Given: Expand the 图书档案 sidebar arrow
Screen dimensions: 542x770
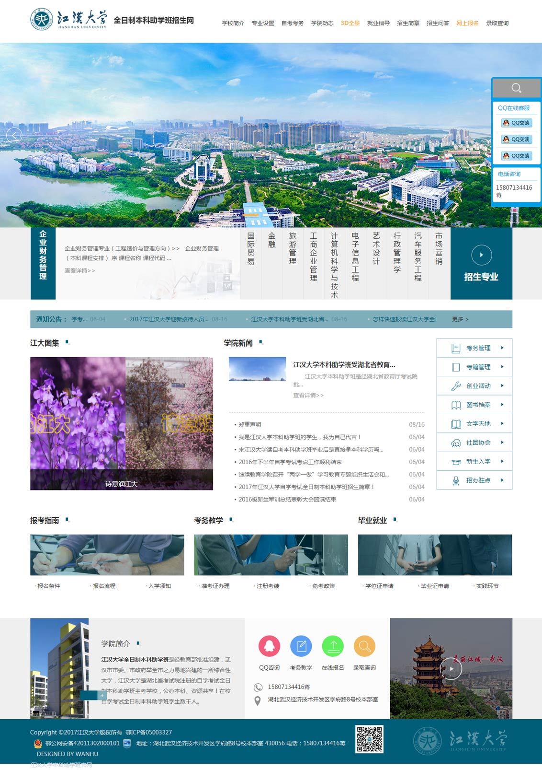Looking at the screenshot, I should click(x=502, y=405).
